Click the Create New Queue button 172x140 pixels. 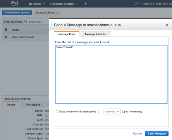(x=17, y=13)
